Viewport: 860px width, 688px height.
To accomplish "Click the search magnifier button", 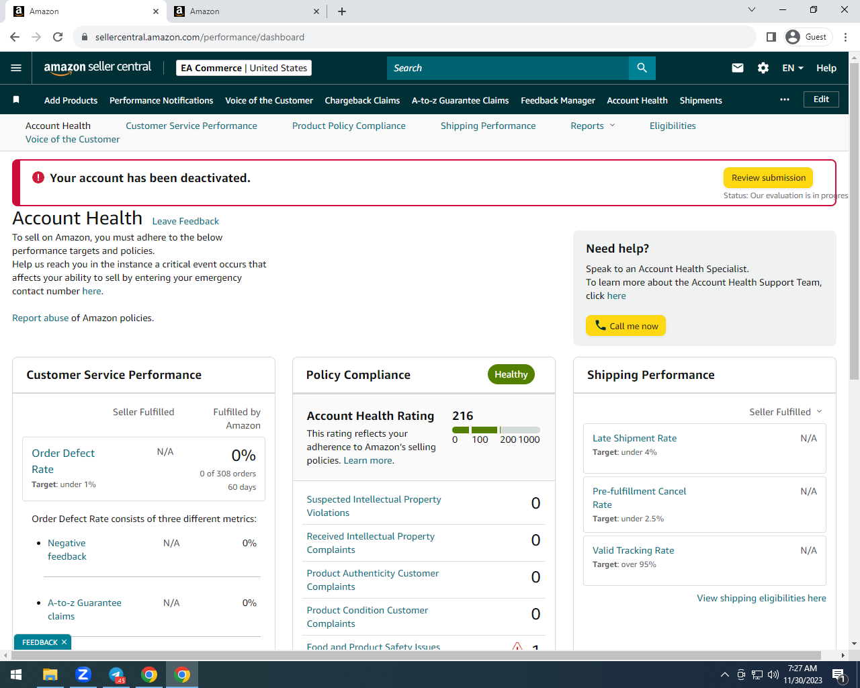I will click(x=642, y=68).
